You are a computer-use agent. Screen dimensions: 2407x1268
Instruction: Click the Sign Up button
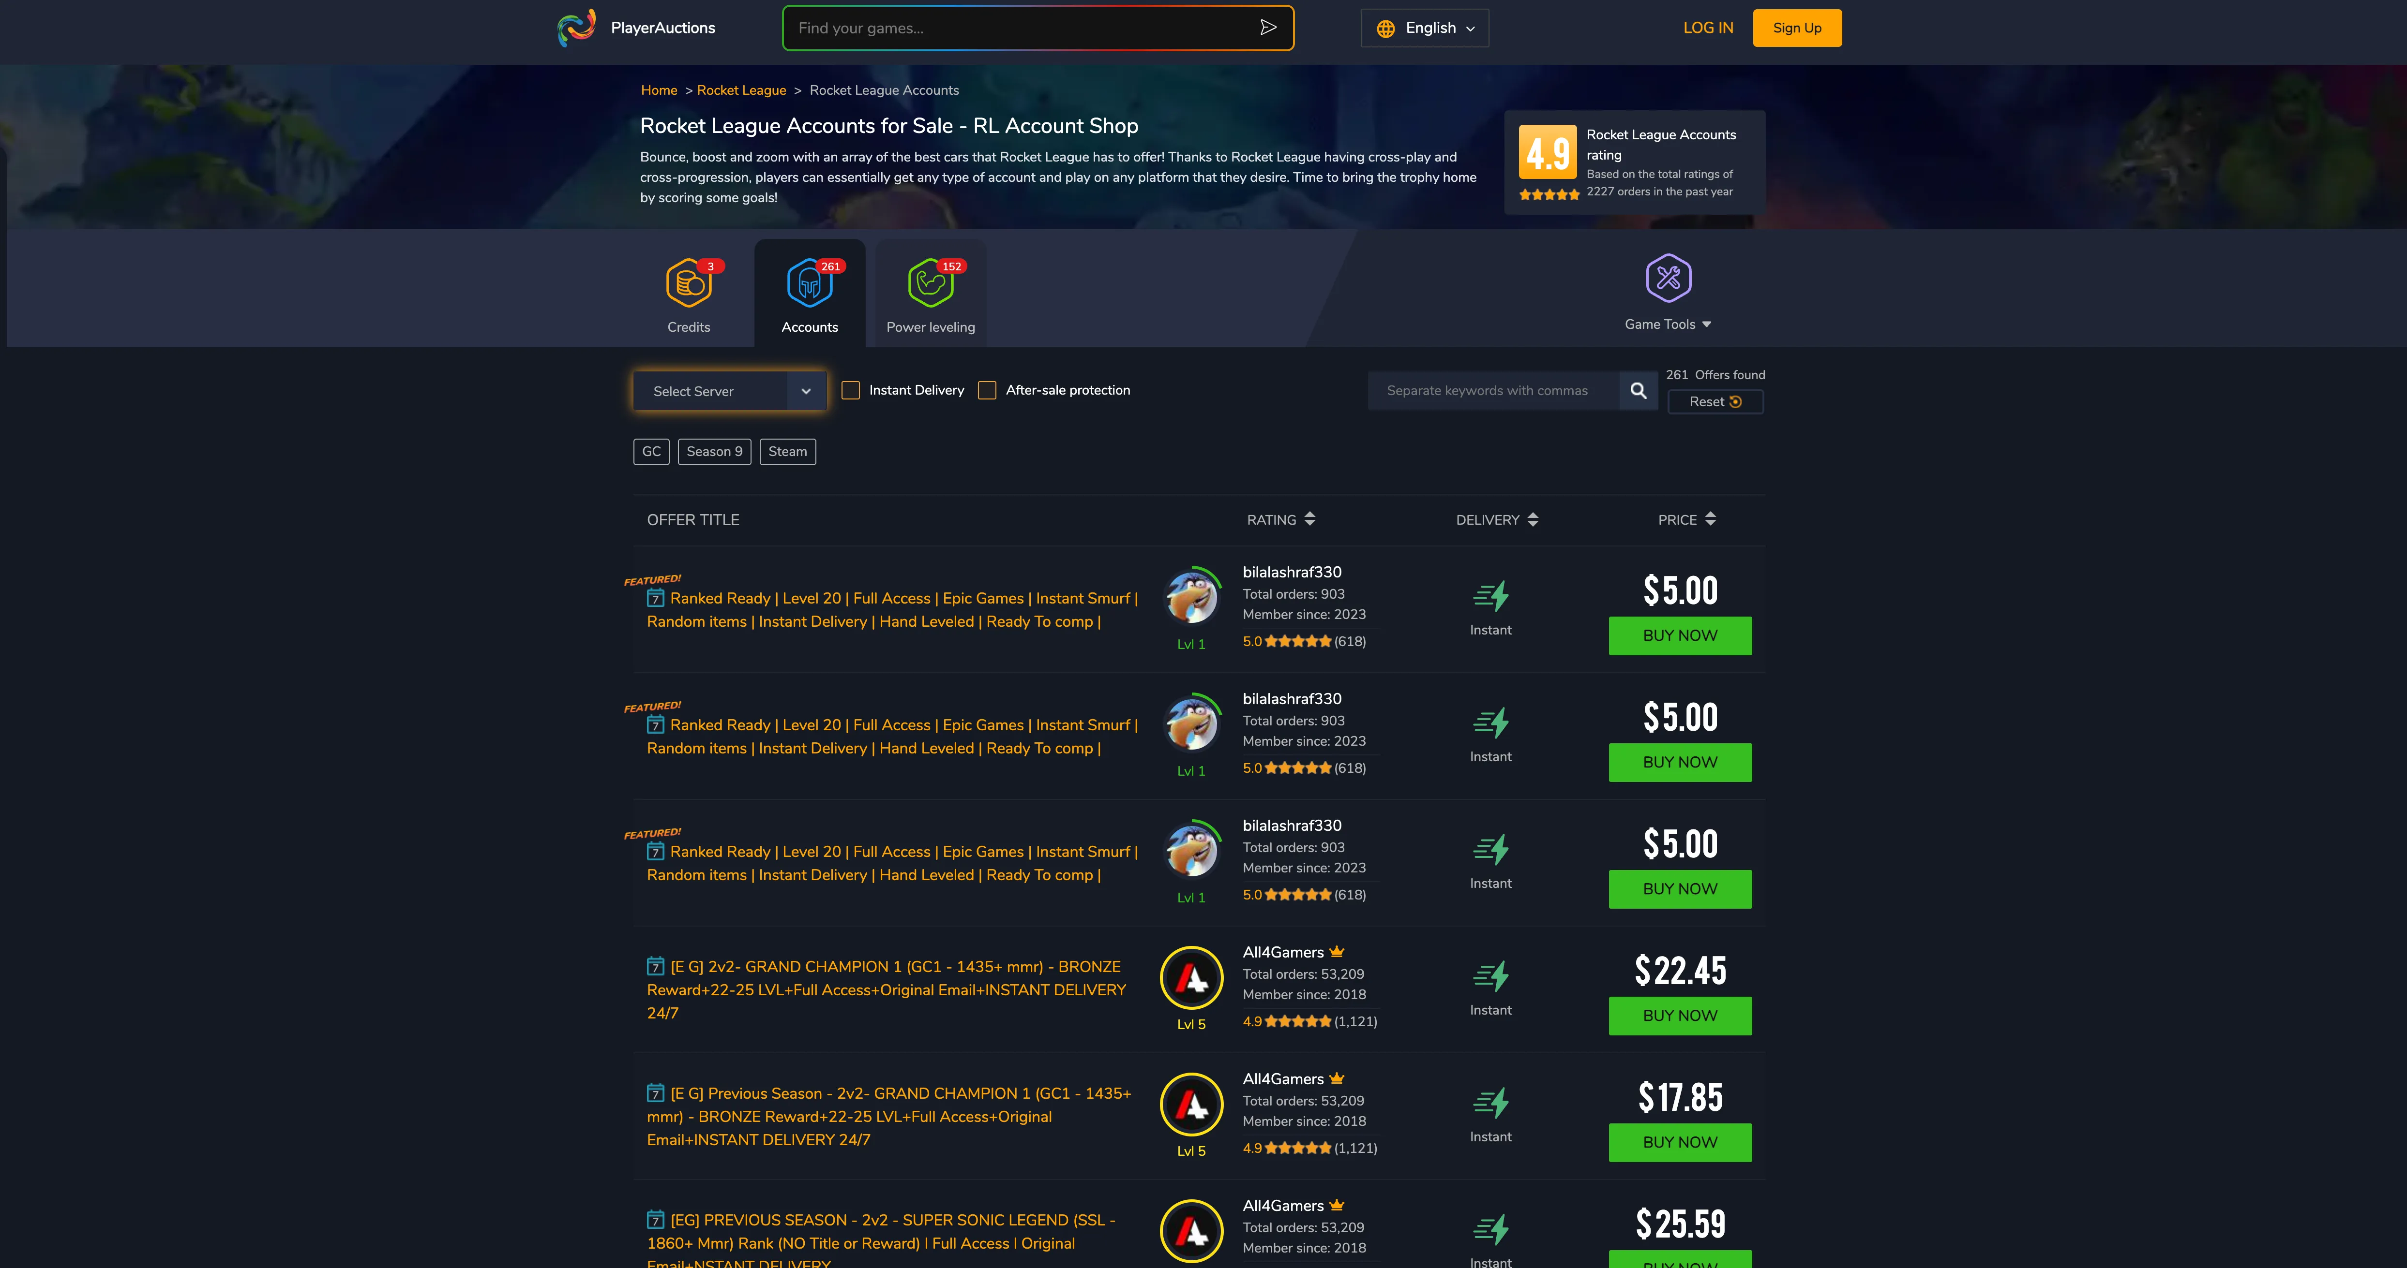pyautogui.click(x=1797, y=28)
